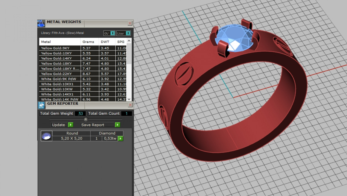This screenshot has height=196, width=347.
Task: Sort by the Metal column header
Action: (x=46, y=42)
